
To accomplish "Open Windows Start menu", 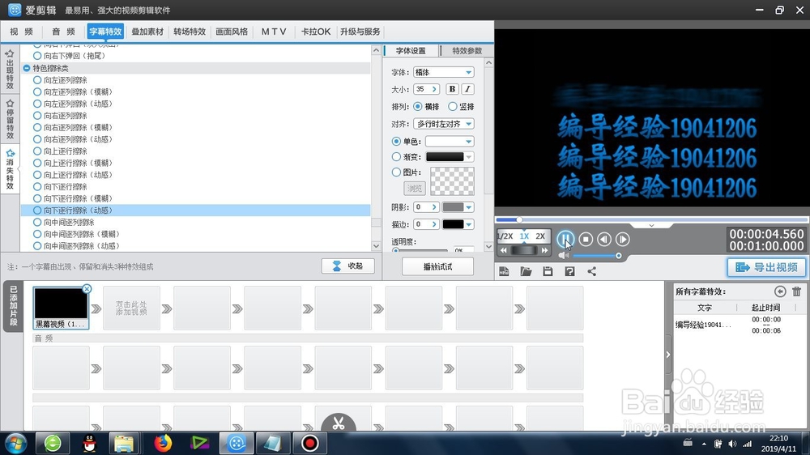I will (15, 443).
